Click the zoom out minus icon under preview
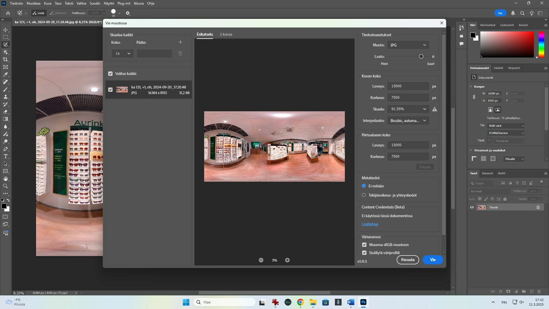Screen dimensions: 549x309 tap(261, 260)
